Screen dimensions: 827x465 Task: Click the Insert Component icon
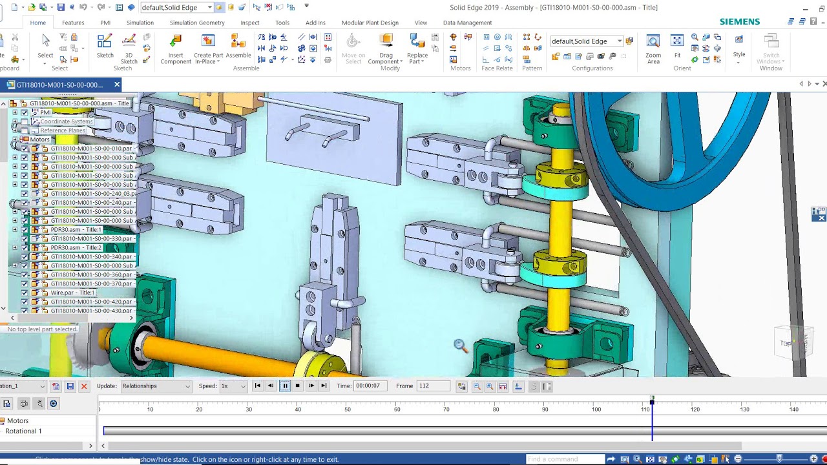pyautogui.click(x=176, y=49)
